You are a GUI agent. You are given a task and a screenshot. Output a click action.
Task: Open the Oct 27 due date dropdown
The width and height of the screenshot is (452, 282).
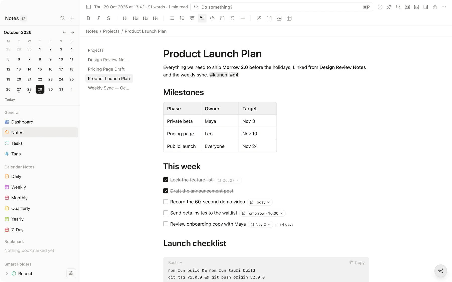pos(228,180)
